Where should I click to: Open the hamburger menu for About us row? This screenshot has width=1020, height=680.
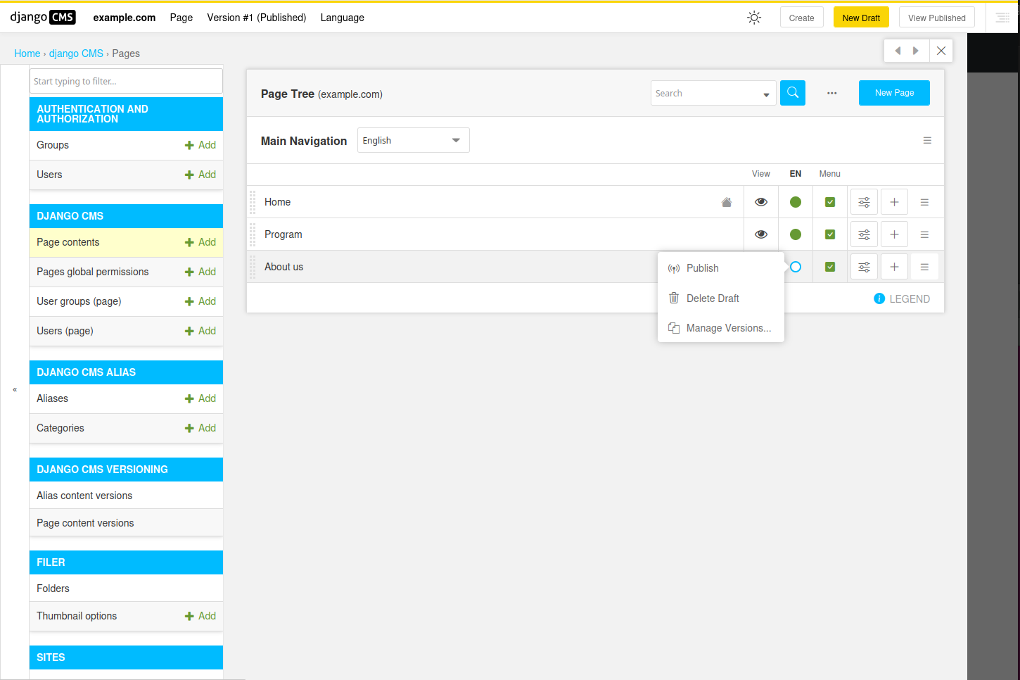point(924,267)
